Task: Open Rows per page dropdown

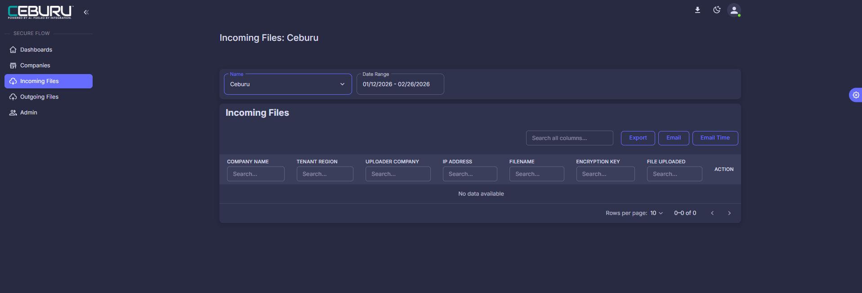Action: (657, 213)
